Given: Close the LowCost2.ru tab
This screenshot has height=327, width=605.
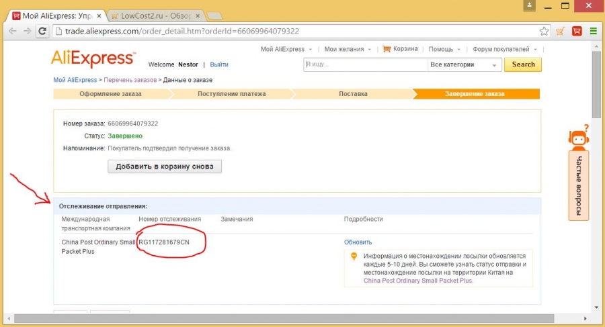Looking at the screenshot, I should [x=198, y=16].
